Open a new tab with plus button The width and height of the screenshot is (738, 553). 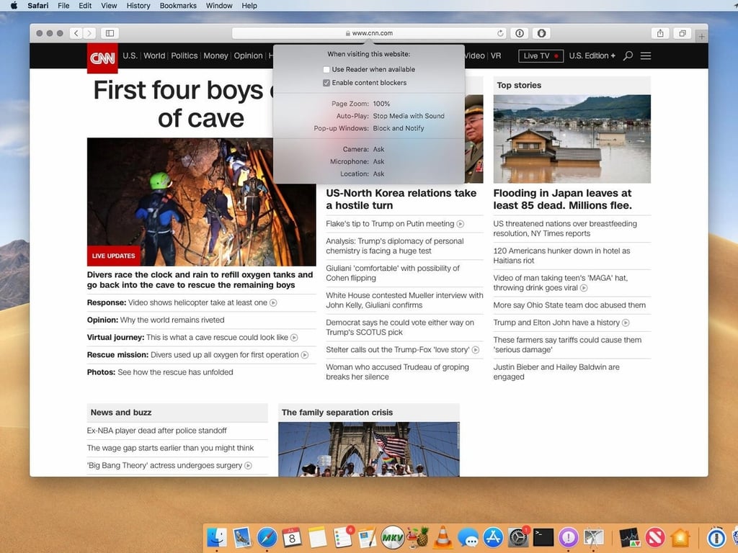click(x=702, y=36)
